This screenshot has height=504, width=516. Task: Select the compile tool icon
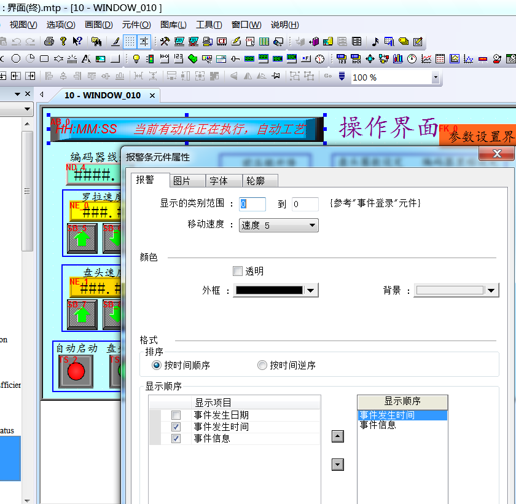tap(165, 42)
